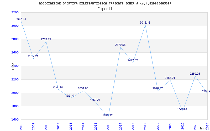
Task: Select the x-axis year 2023
Action: [x=195, y=126]
